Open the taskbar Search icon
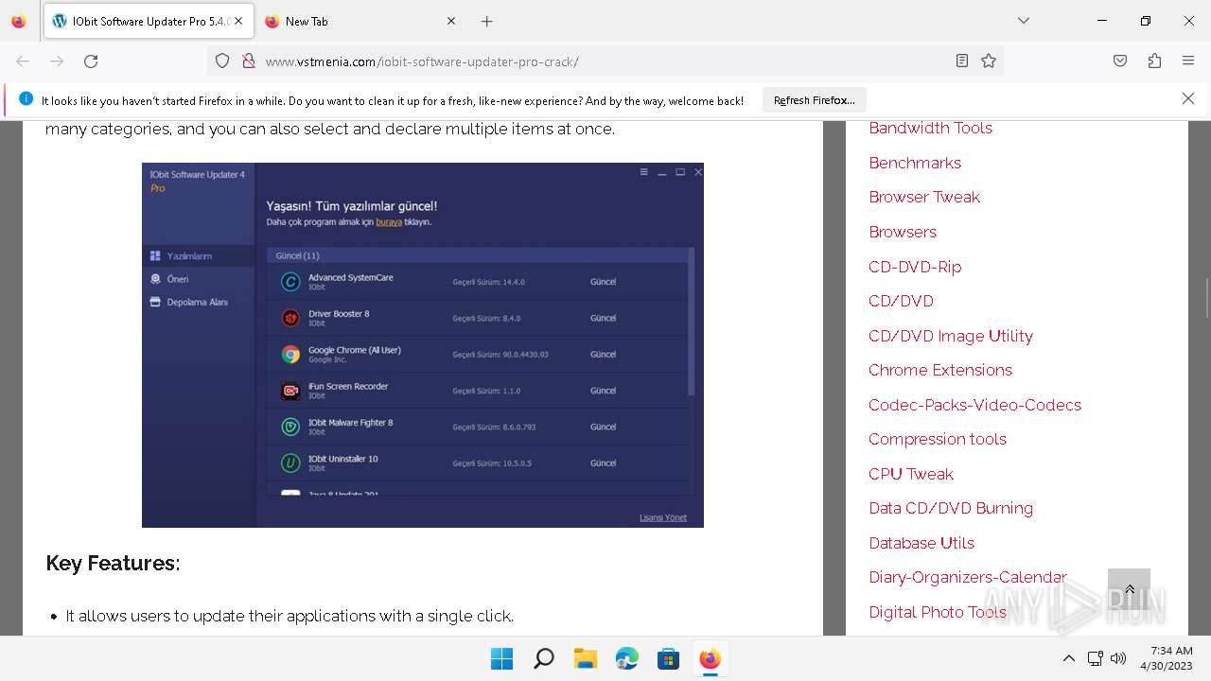This screenshot has height=681, width=1211. [x=543, y=658]
